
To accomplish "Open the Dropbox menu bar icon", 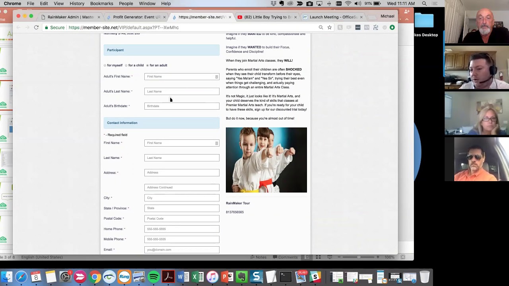I will click(273, 4).
